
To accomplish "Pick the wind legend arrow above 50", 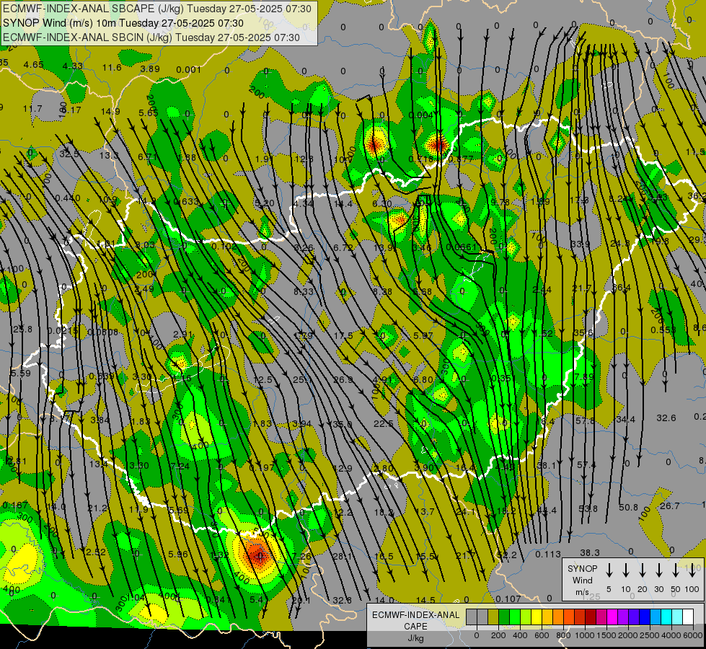I will point(676,570).
